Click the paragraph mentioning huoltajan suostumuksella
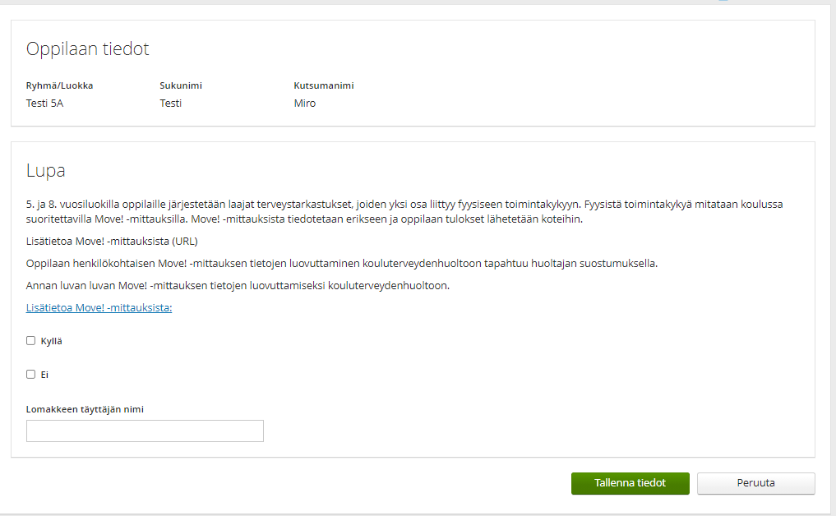The width and height of the screenshot is (836, 516). 342,263
